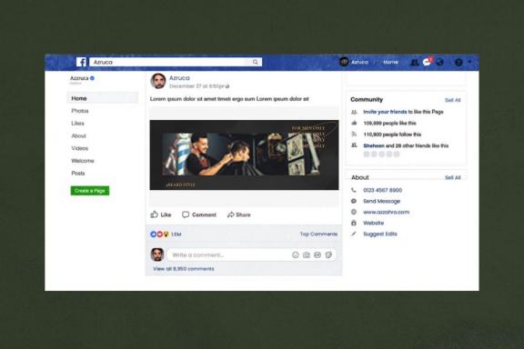The image size is (524, 349).
Task: Select Home in the left sidebar
Action: pyautogui.click(x=103, y=98)
